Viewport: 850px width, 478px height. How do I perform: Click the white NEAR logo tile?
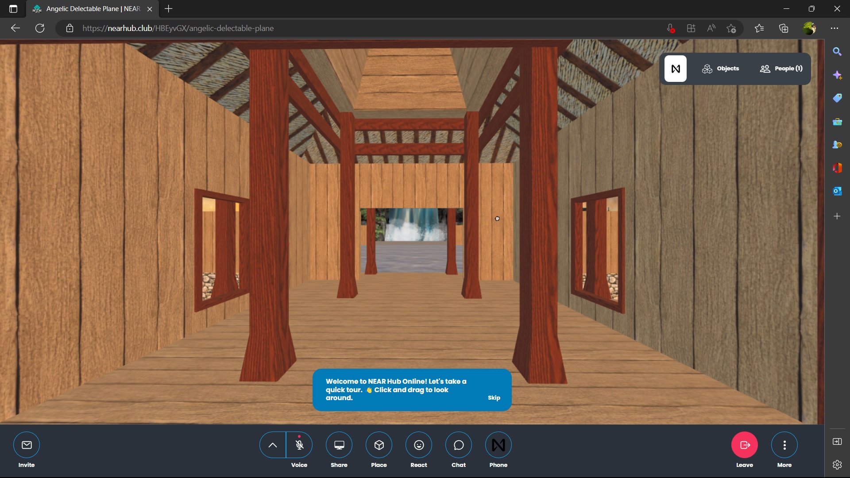(676, 69)
